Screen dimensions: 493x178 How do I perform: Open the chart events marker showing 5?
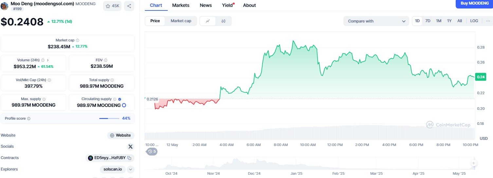[x=152, y=152]
